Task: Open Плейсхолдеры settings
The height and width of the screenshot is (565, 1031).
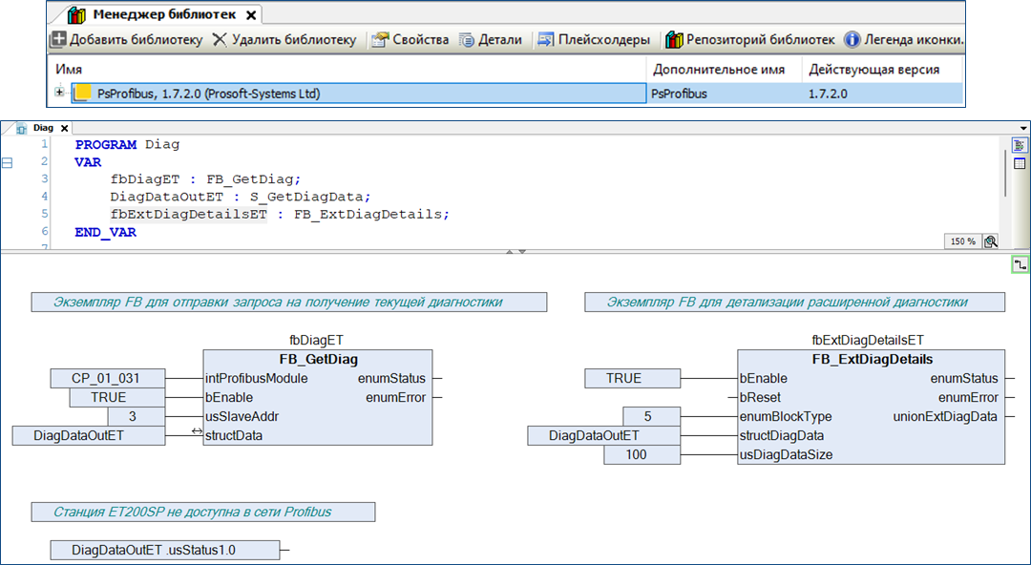Action: tap(593, 40)
